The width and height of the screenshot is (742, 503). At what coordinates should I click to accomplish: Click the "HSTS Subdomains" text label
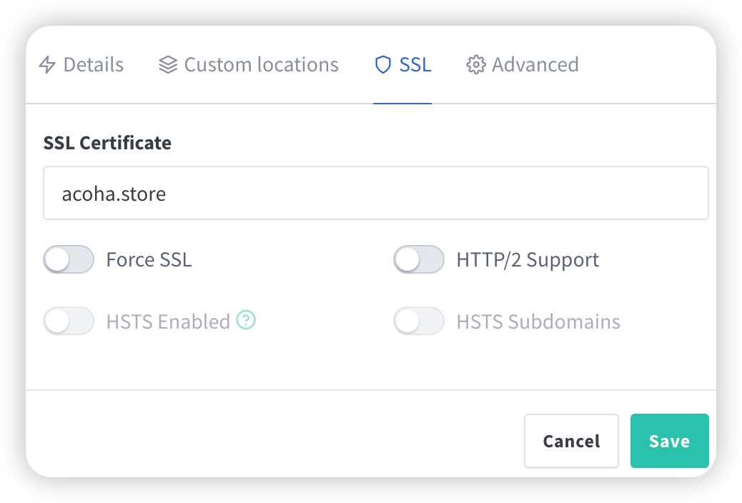(x=538, y=322)
